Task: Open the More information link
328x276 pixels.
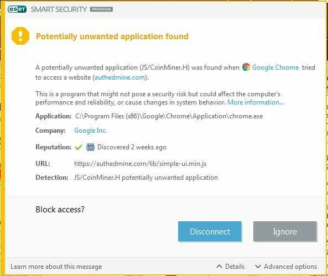Action: [x=256, y=102]
